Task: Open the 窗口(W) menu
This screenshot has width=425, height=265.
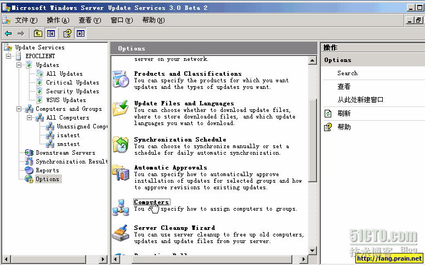Action: [122, 20]
